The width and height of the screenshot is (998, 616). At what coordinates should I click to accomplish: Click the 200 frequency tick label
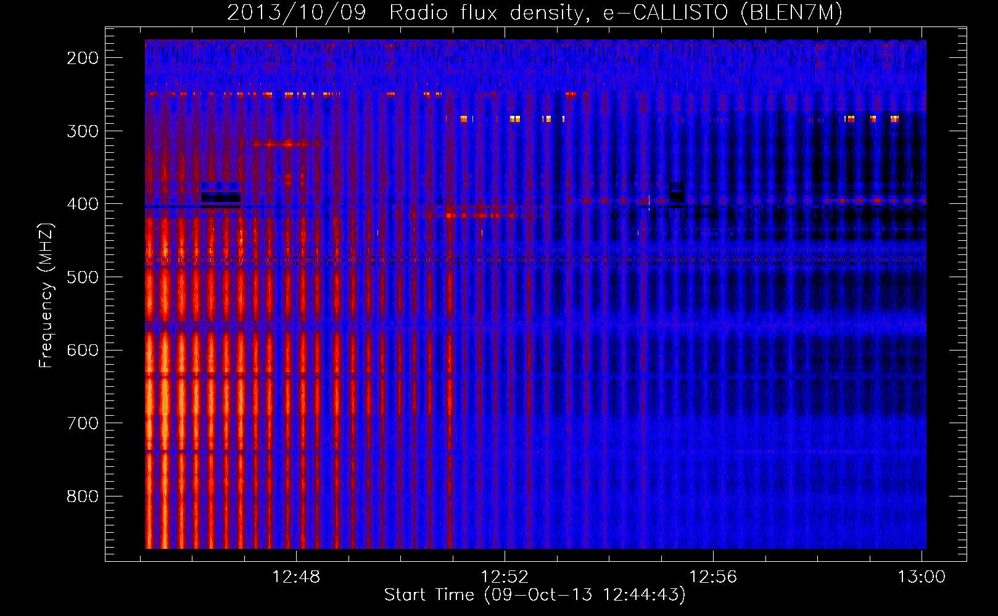[x=83, y=58]
